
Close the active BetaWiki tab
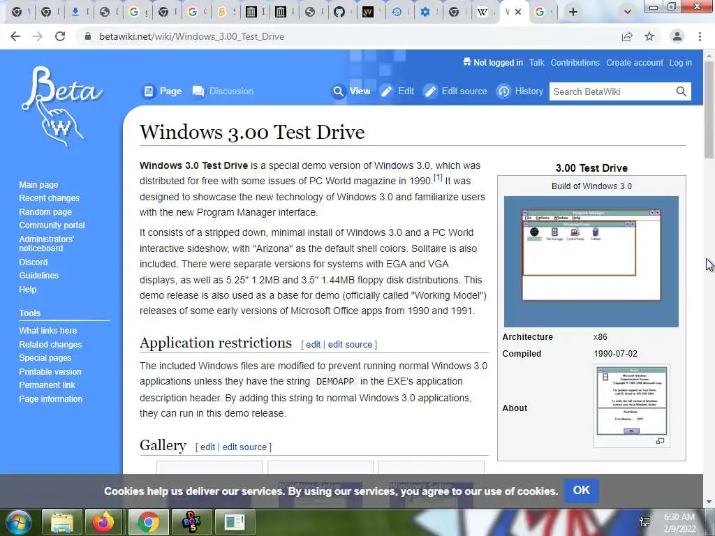click(518, 12)
